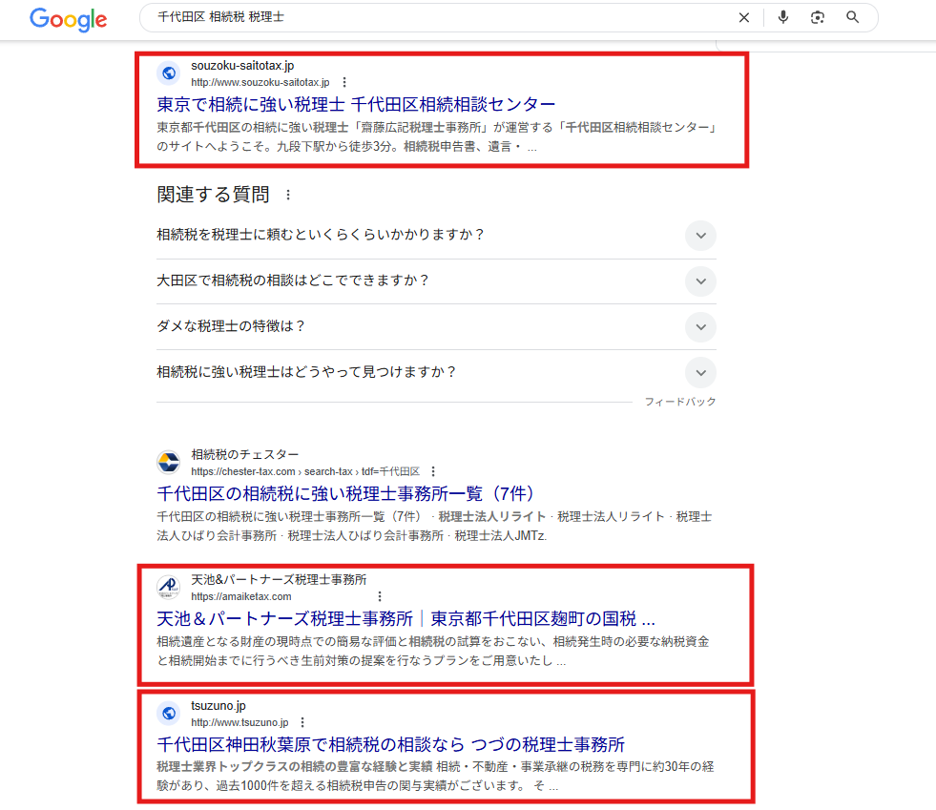Click the 相続税のチェスター site favicon
The image size is (936, 810).
[x=168, y=462]
